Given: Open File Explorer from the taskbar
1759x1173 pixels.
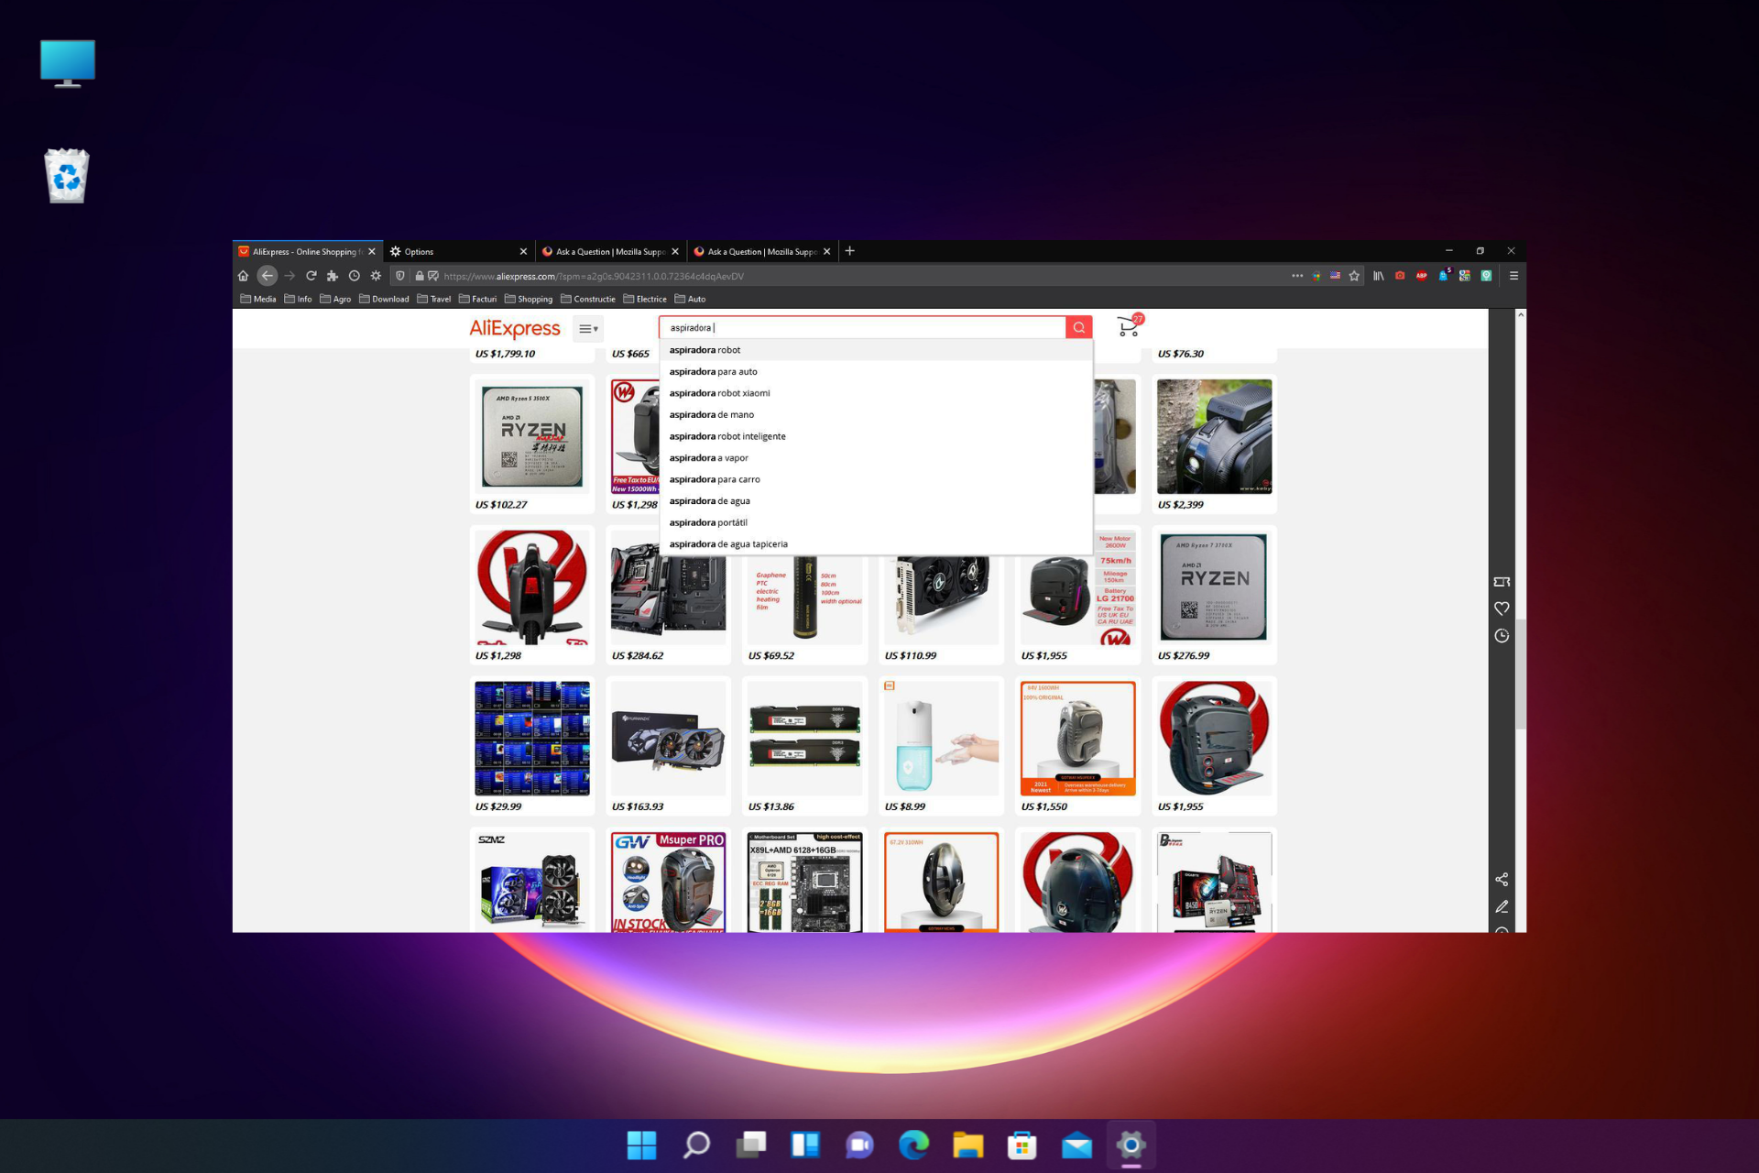Looking at the screenshot, I should 967,1145.
